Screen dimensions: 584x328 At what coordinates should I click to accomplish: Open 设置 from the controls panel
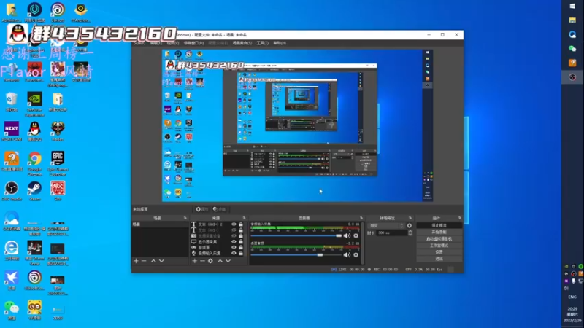[x=439, y=252]
